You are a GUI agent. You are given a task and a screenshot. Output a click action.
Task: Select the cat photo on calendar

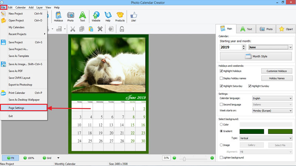[108, 65]
